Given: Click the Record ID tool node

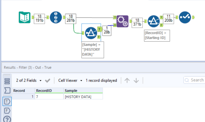Looking at the screenshot, I should click(56, 17).
